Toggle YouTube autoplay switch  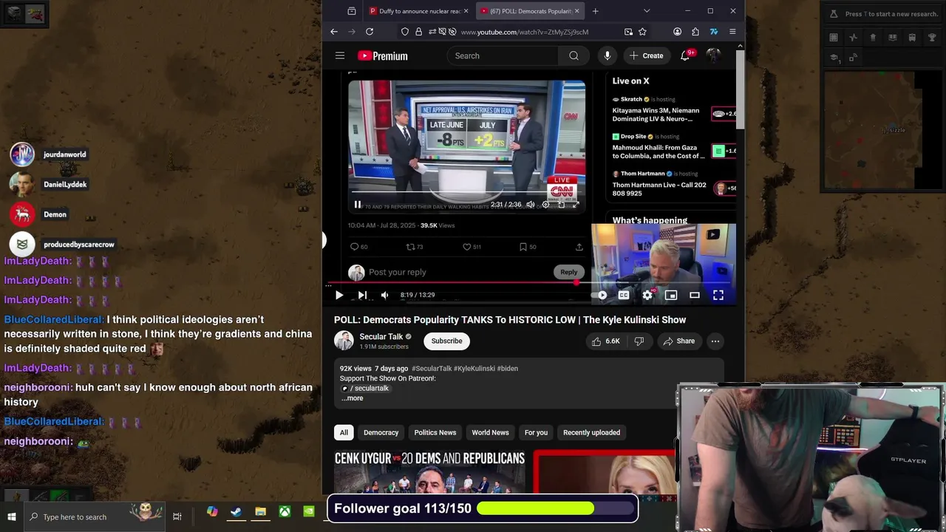coord(601,295)
